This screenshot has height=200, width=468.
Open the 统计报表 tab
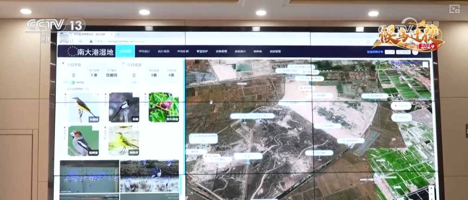163,51
